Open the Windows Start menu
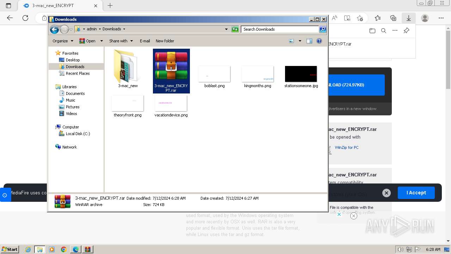This screenshot has height=254, width=451. point(10,249)
